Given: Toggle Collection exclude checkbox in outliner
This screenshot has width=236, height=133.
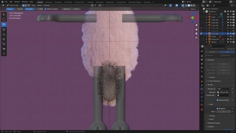Looking at the screenshot, I should click(225, 11).
